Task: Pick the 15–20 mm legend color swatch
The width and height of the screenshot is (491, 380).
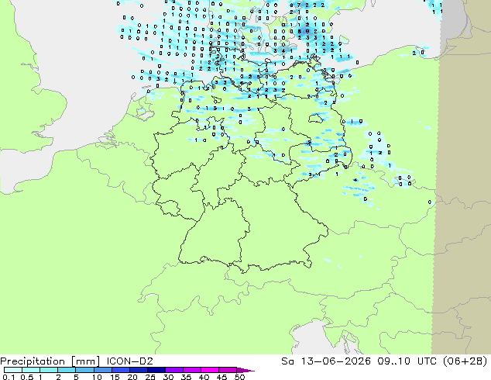Action: point(120,370)
